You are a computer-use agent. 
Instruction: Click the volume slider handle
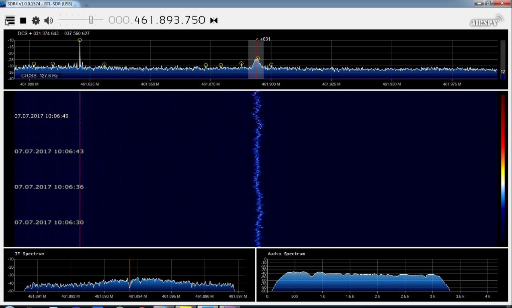[x=91, y=20]
